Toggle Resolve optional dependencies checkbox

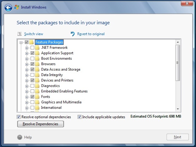pos(18,117)
